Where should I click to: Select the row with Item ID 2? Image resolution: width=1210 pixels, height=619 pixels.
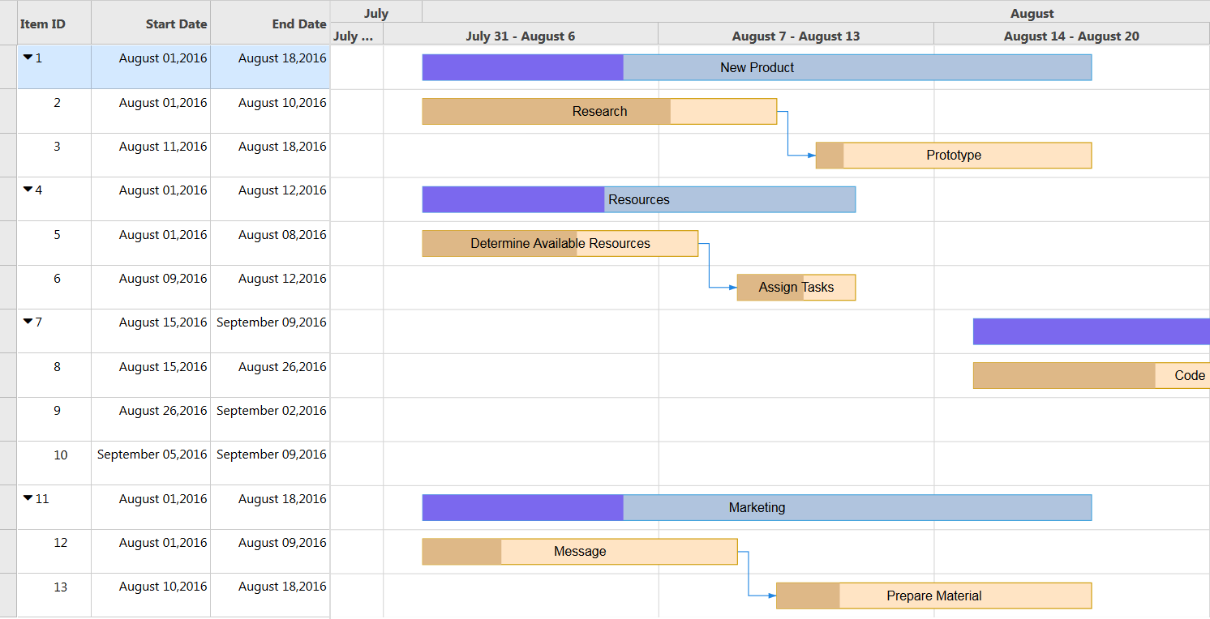174,111
